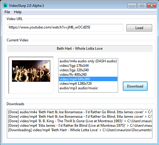Viewport: 159px width, 145px height.
Task: Select the B. B. King Thrill Is Gone download
Action: (79, 121)
